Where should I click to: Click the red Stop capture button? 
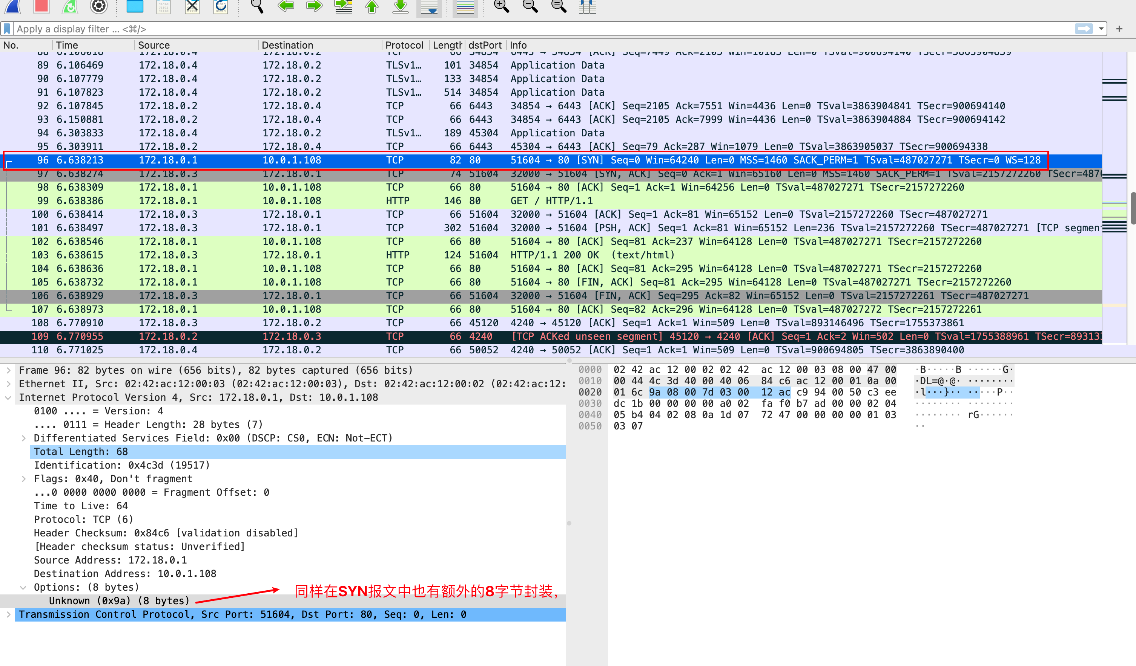[41, 6]
